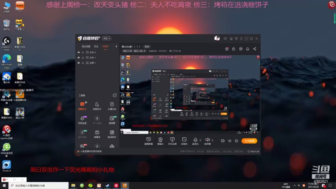
Task: Open the Windows Start menu
Action: (4, 185)
